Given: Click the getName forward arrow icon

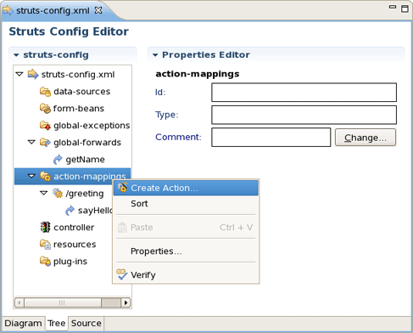Looking at the screenshot, I should pyautogui.click(x=58, y=160).
